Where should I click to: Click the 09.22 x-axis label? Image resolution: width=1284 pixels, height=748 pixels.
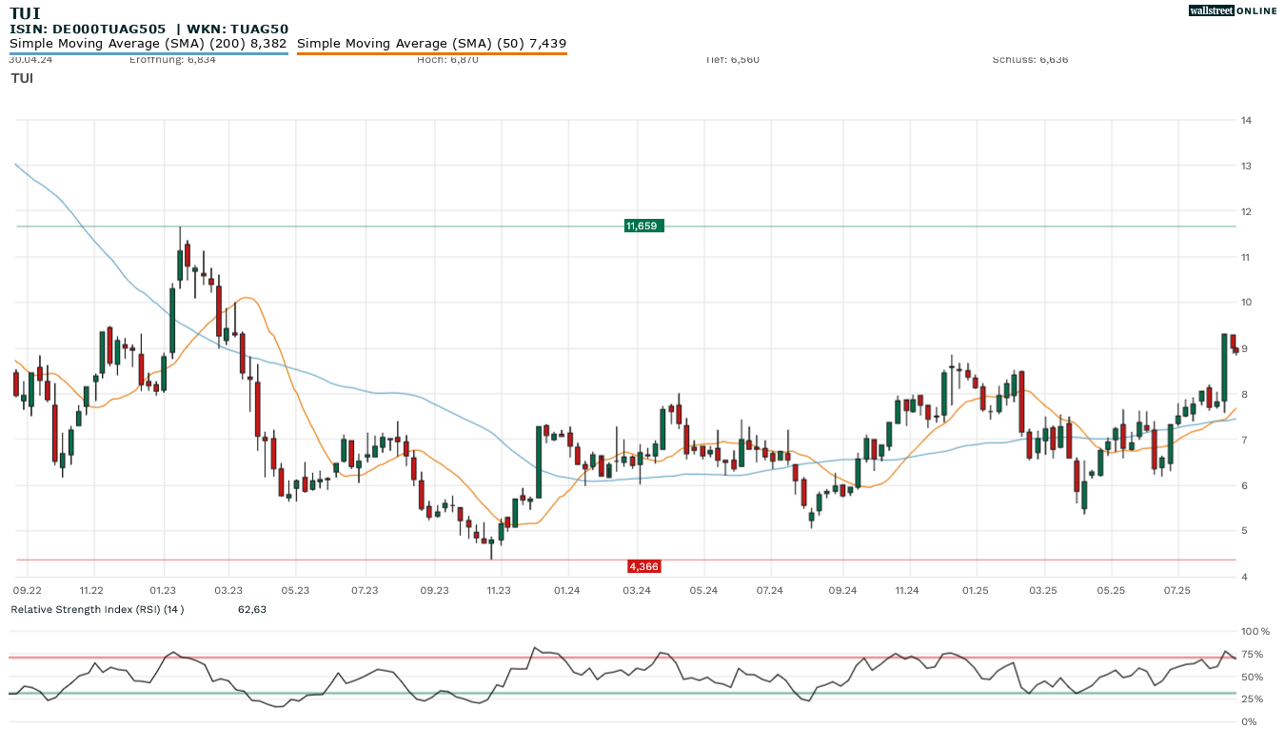pyautogui.click(x=28, y=591)
